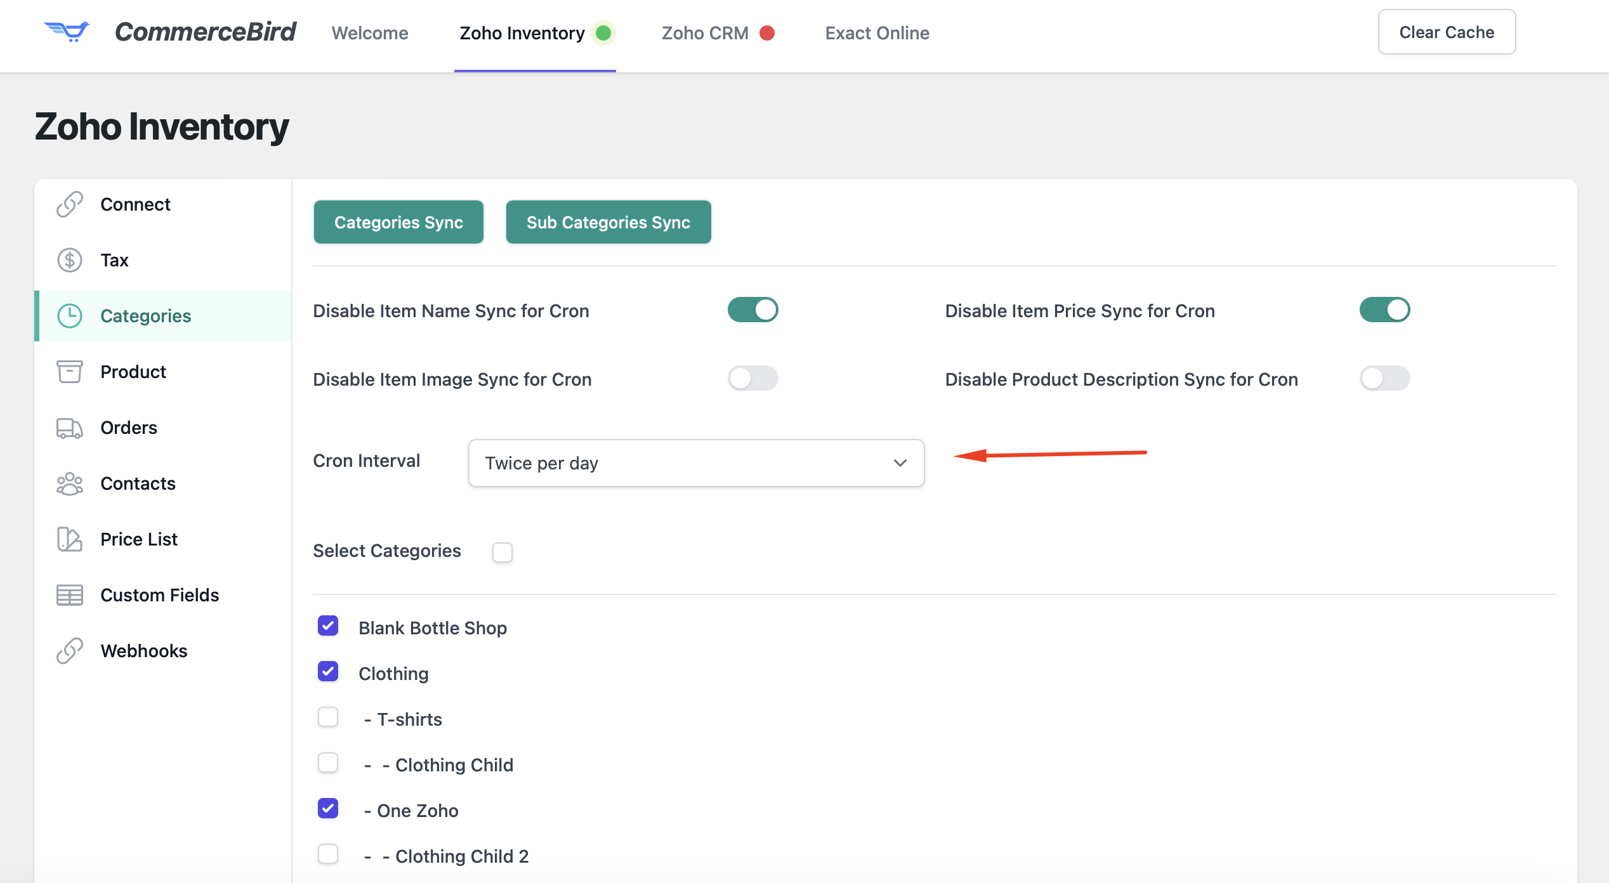The height and width of the screenshot is (883, 1609).
Task: Click the Orders truck icon
Action: (x=70, y=428)
